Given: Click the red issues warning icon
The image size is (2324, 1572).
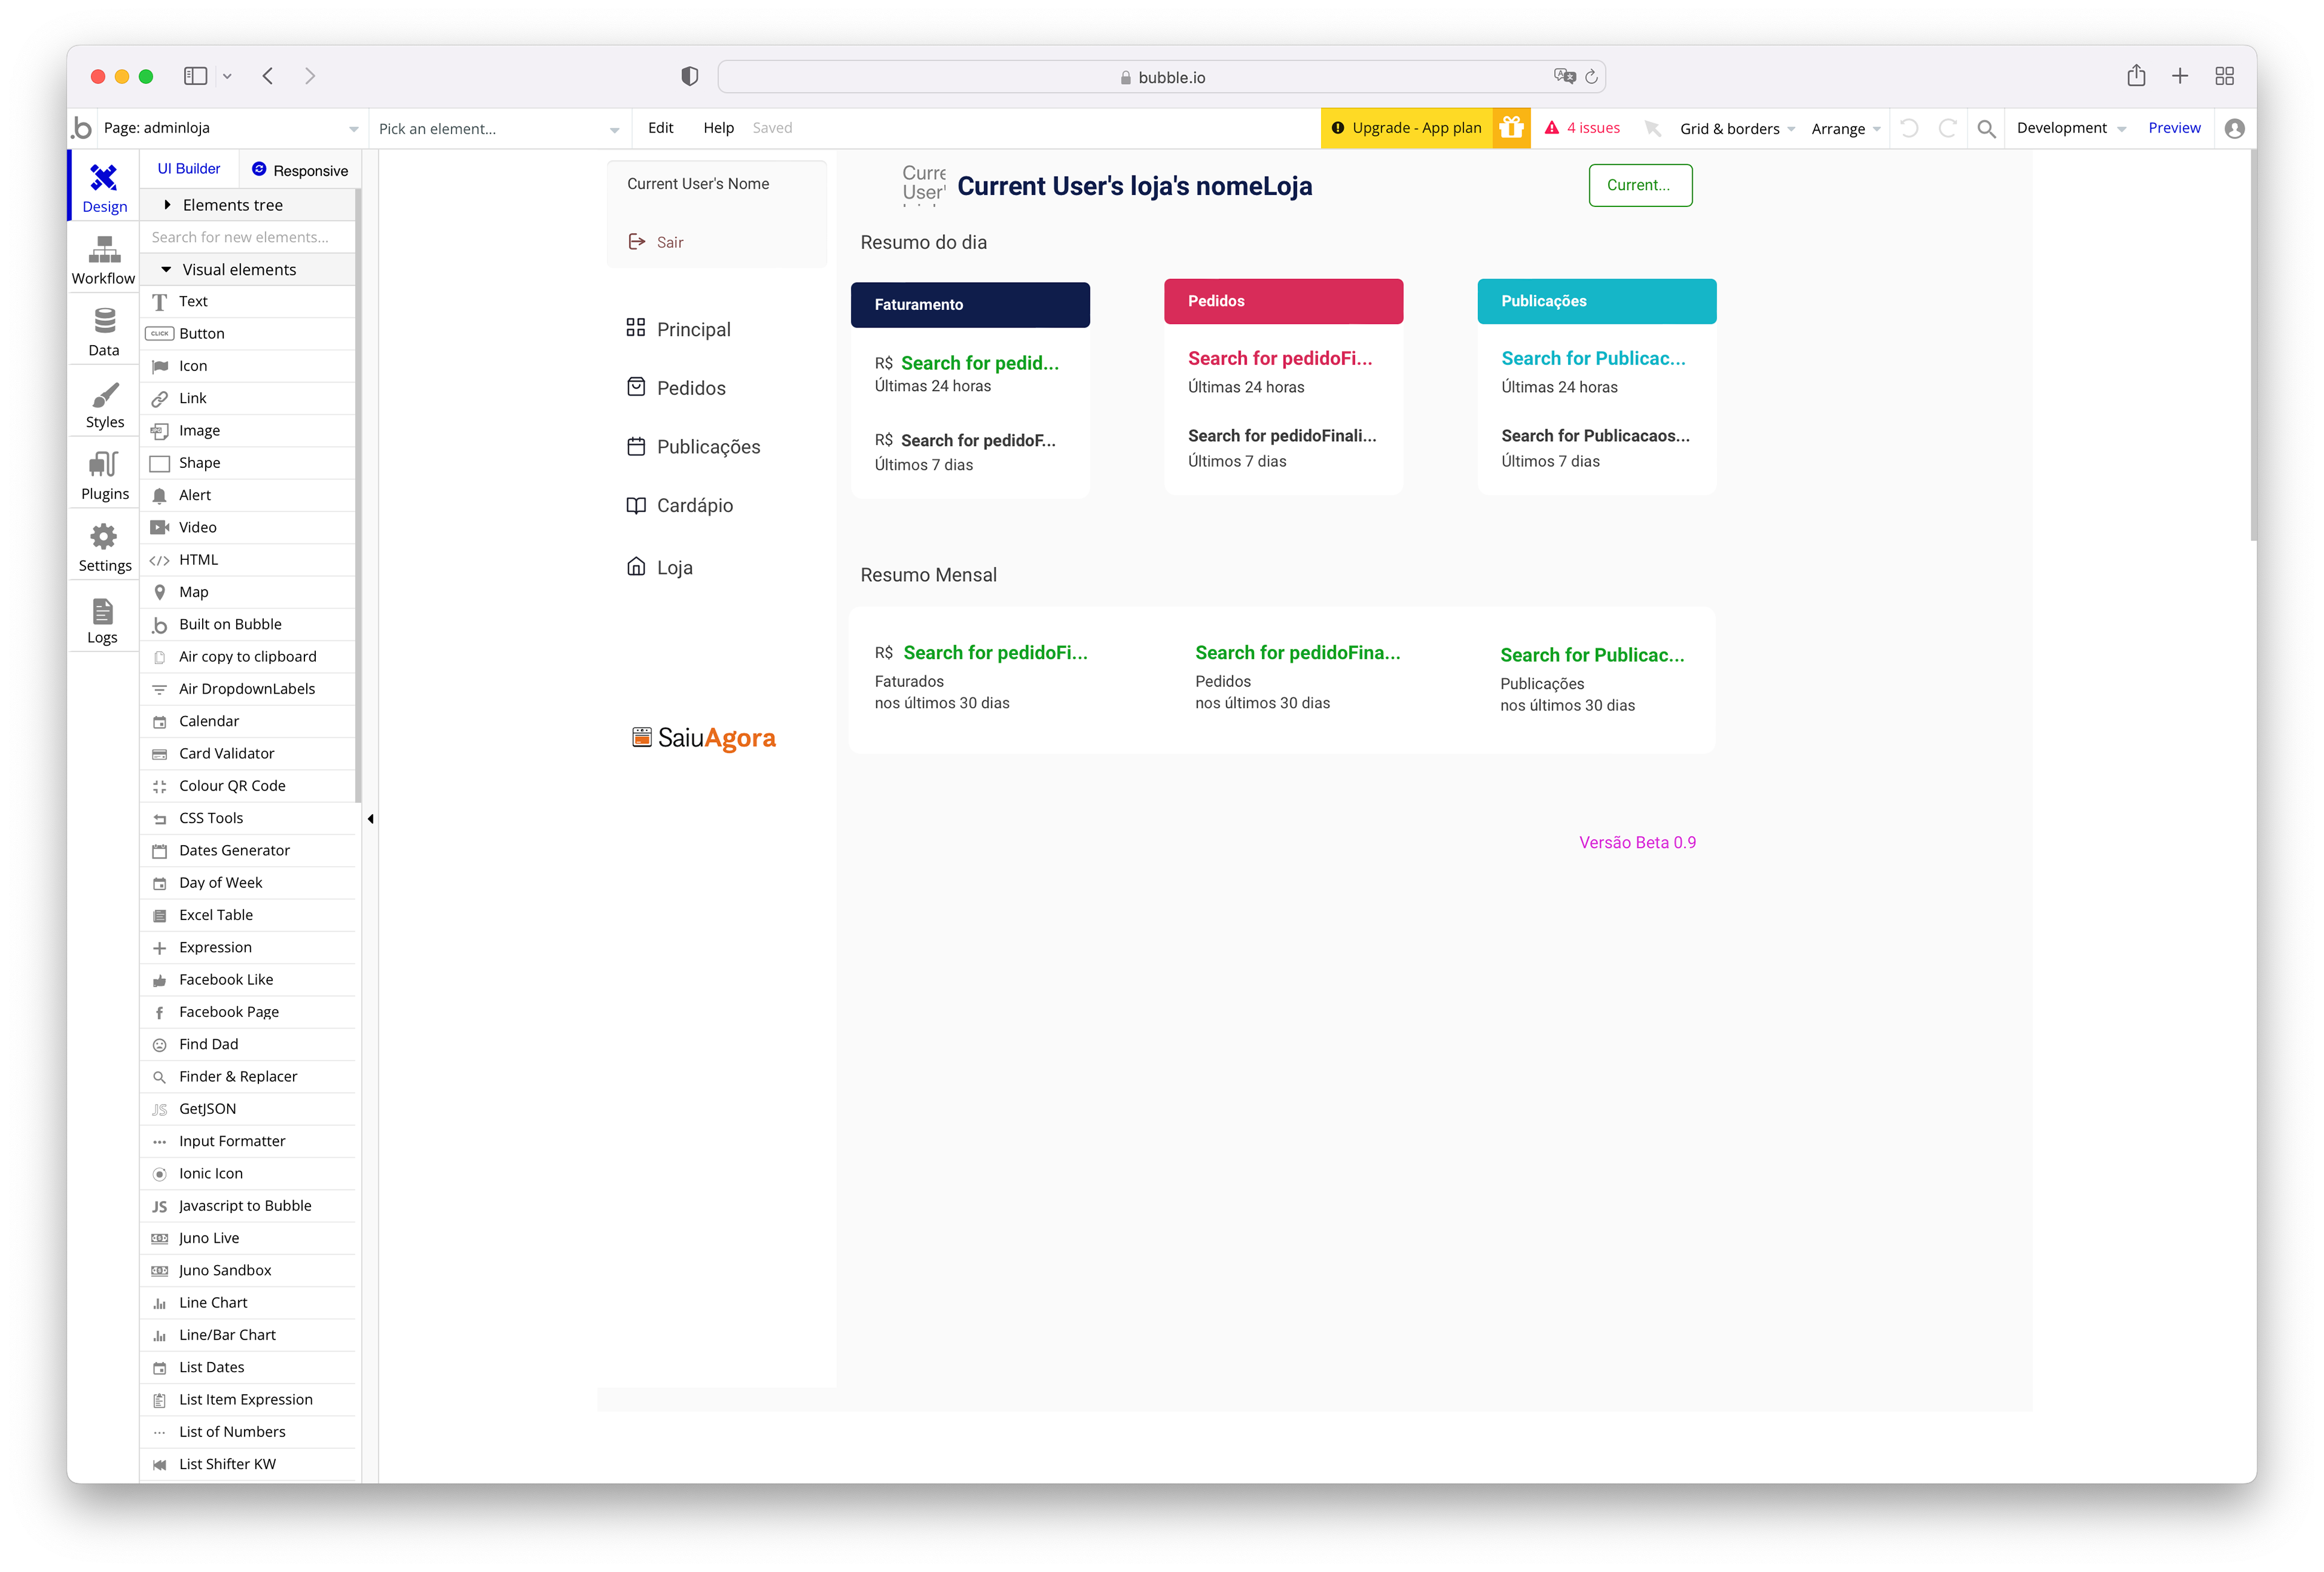Looking at the screenshot, I should 1551,128.
